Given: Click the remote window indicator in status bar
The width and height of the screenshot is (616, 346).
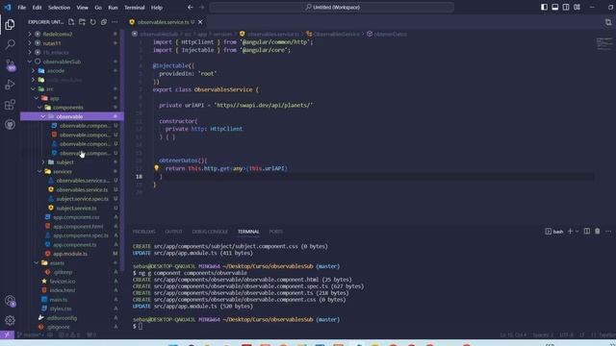Looking at the screenshot, I should (x=7, y=334).
